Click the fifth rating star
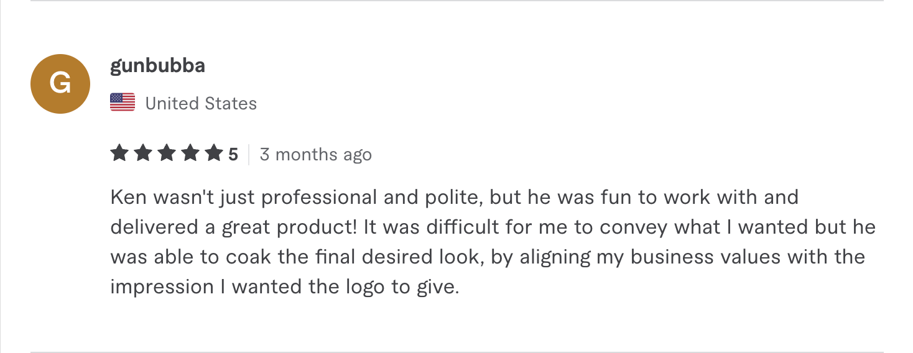The image size is (913, 353). tap(214, 154)
